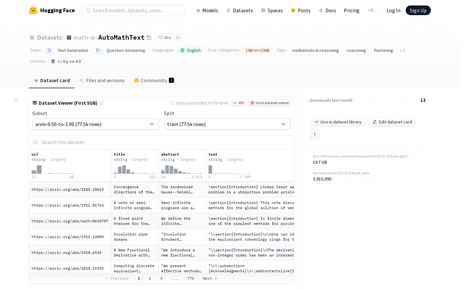Jump to page 775
This screenshot has width=464, height=290.
click(190, 278)
